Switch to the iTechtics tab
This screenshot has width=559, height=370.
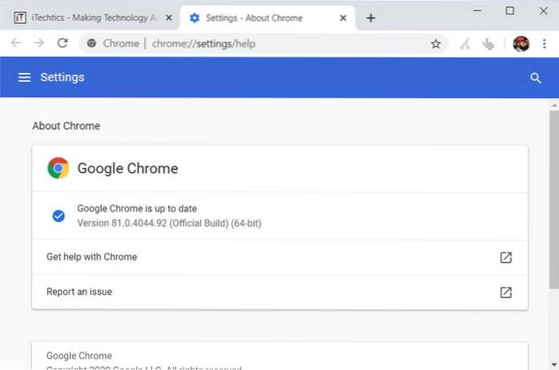(91, 18)
